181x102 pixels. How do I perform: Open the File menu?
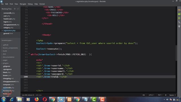[x=2, y=4]
